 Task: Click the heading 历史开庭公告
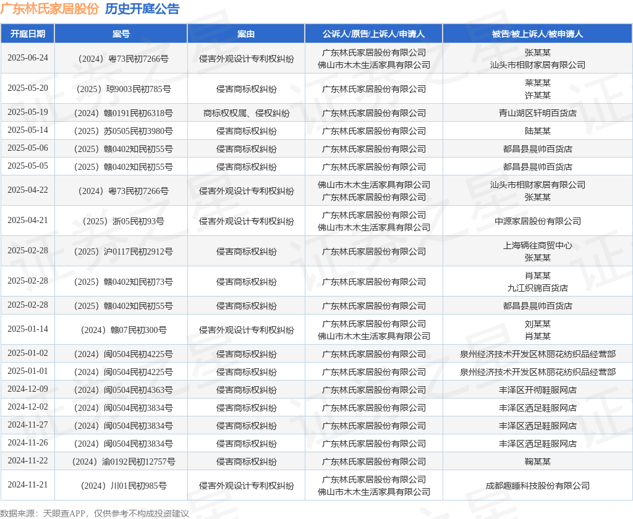[142, 9]
